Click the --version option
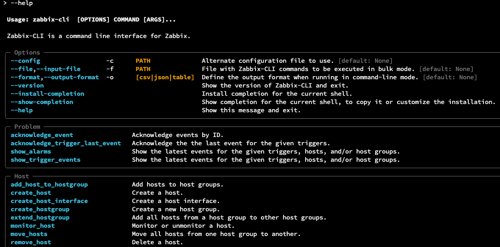 click(x=27, y=86)
